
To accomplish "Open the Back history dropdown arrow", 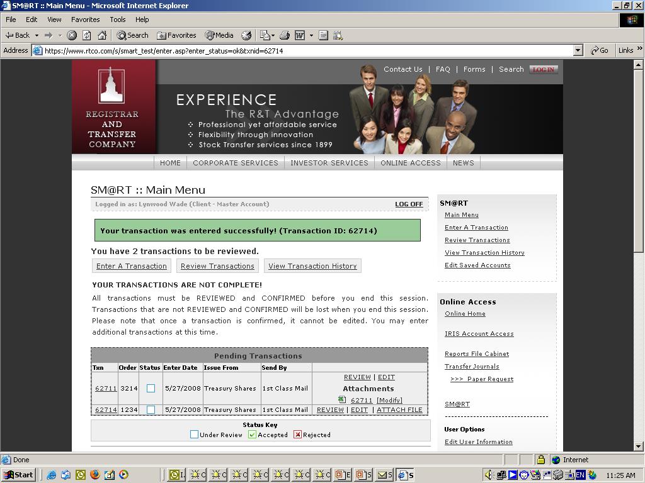I will point(37,36).
